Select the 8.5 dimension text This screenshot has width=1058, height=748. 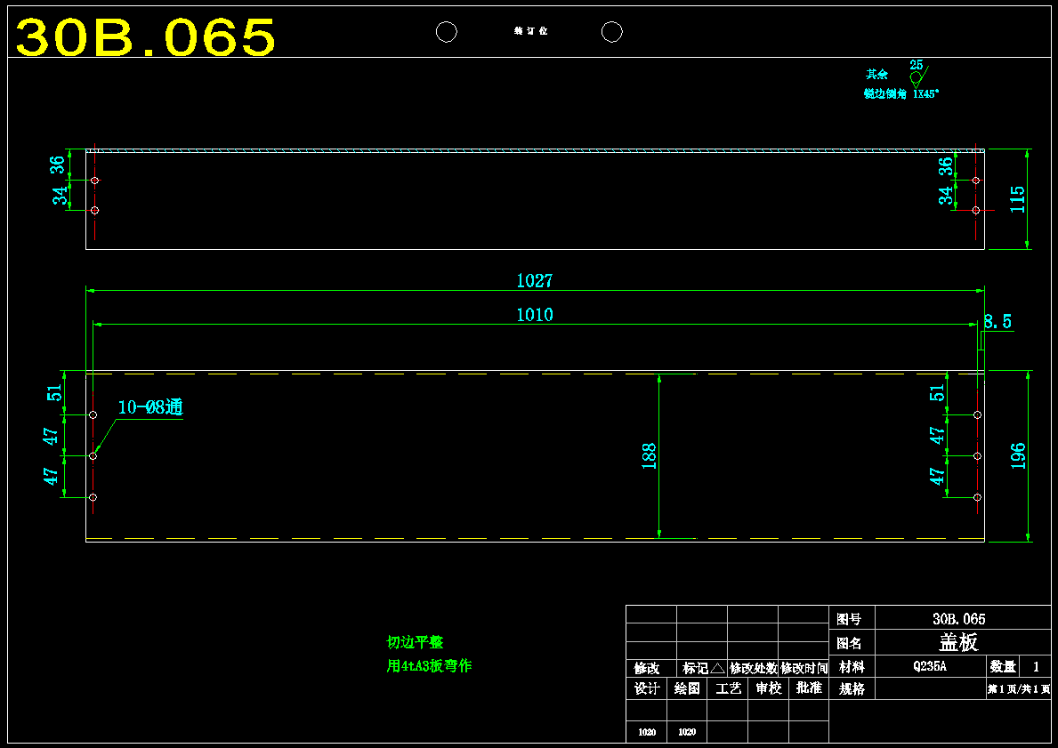pos(997,322)
